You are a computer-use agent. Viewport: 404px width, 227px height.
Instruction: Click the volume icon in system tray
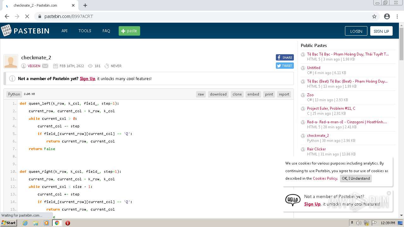pyautogui.click(x=359, y=223)
